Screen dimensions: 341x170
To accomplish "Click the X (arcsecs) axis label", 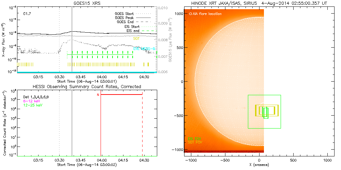I will pos(260,165).
